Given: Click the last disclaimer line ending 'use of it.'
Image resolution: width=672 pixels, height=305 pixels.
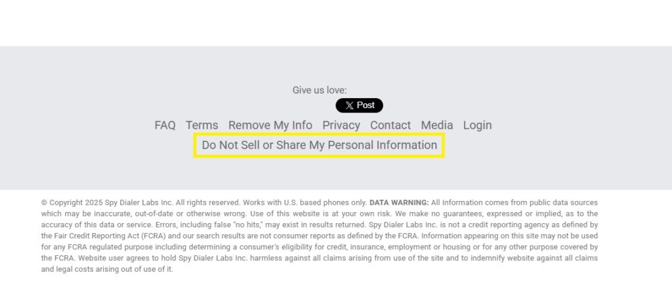Looking at the screenshot, I should tap(107, 269).
